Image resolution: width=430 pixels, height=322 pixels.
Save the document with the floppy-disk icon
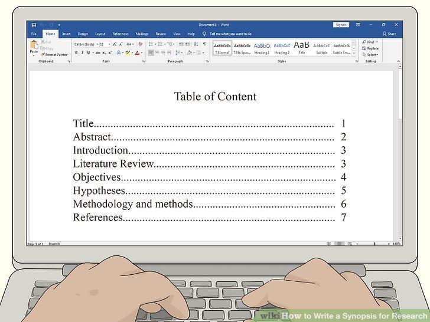point(34,25)
